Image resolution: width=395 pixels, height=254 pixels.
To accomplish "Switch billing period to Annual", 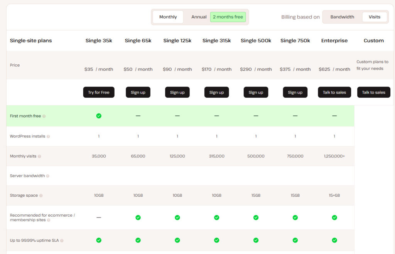I will click(x=199, y=17).
